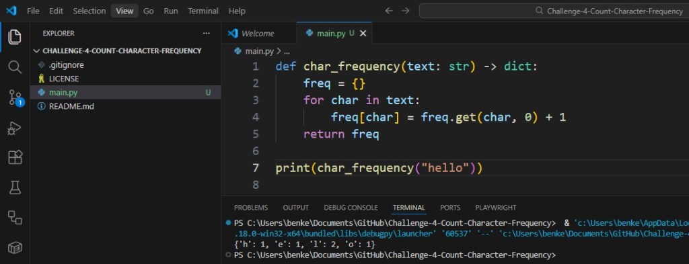Screen dimensions: 689x264
Task: Click line number 1 in the gutter
Action: (256, 67)
